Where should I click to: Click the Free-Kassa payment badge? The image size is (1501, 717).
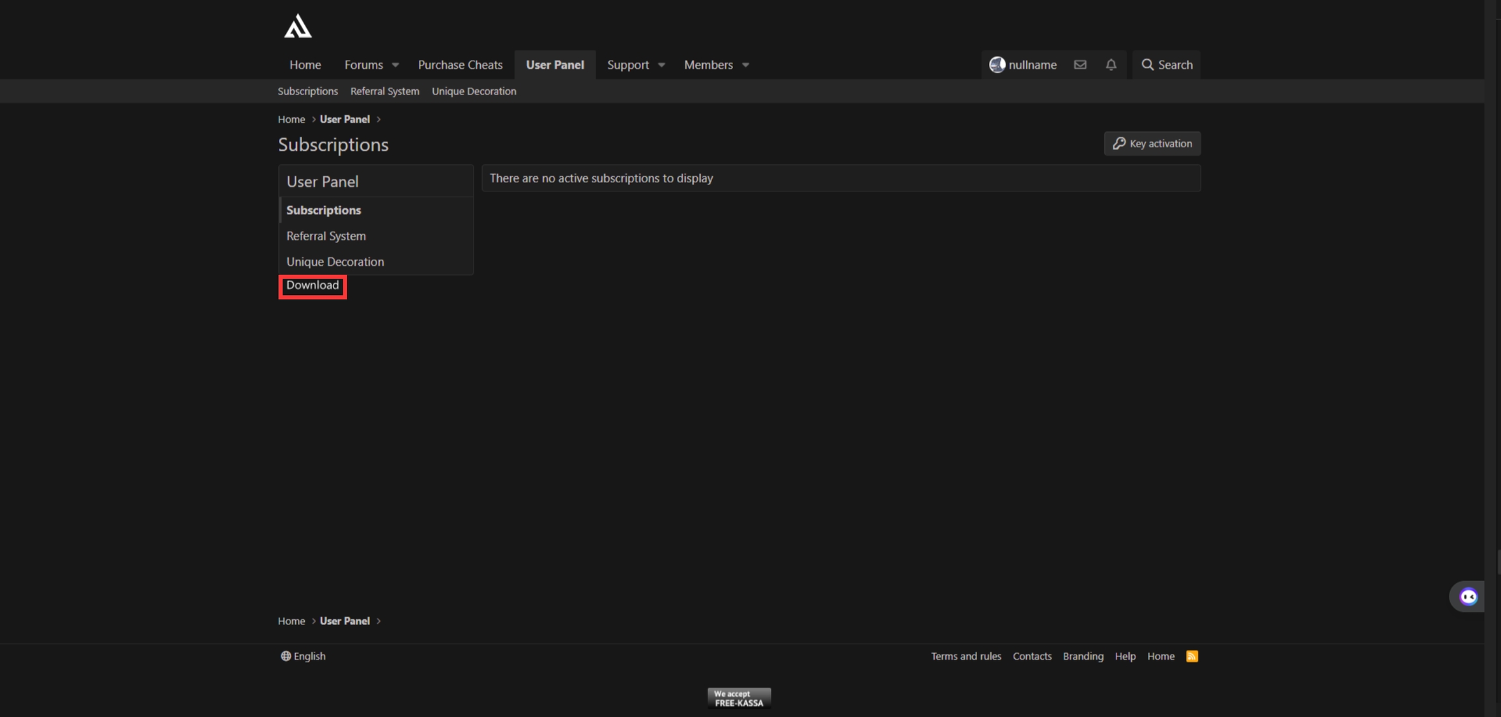[739, 698]
